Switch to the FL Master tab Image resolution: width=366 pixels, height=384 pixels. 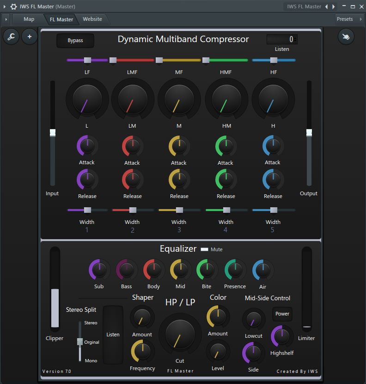click(x=61, y=19)
